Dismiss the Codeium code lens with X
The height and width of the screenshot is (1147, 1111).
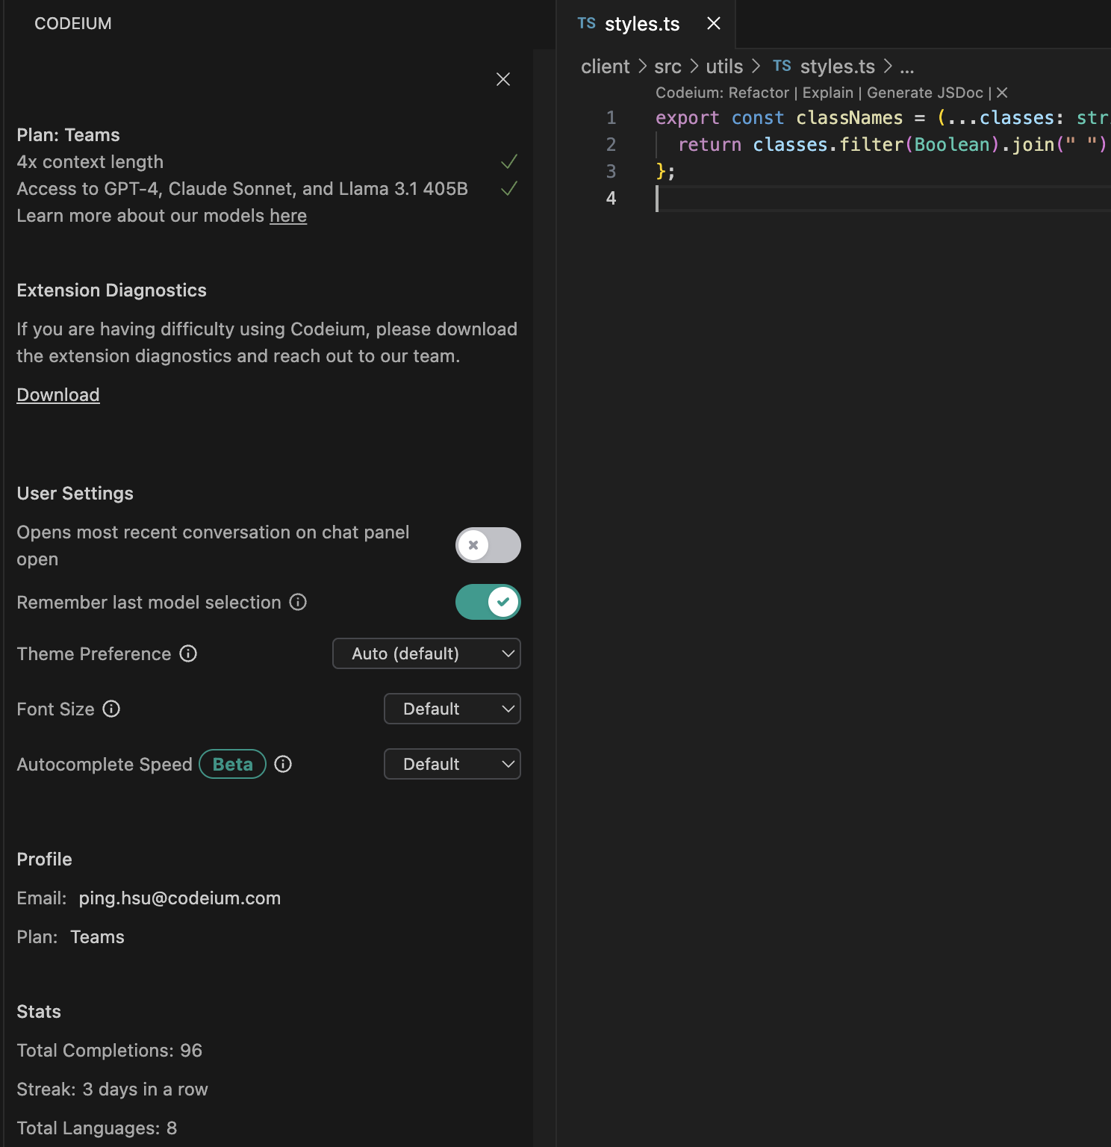click(1002, 93)
